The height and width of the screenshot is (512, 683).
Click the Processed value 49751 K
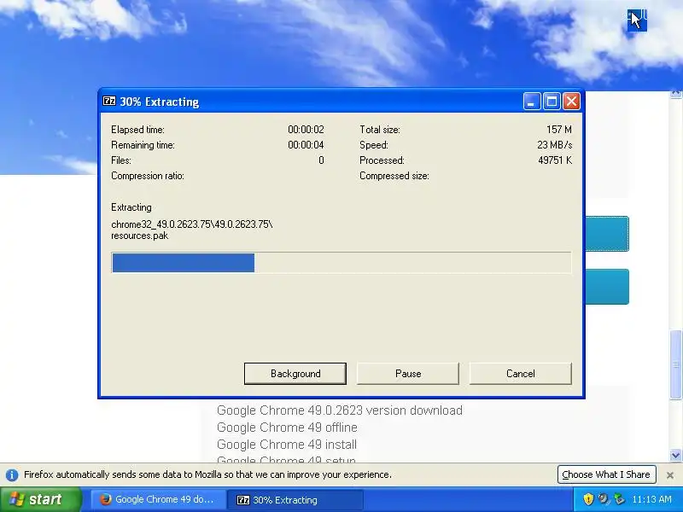coord(555,160)
